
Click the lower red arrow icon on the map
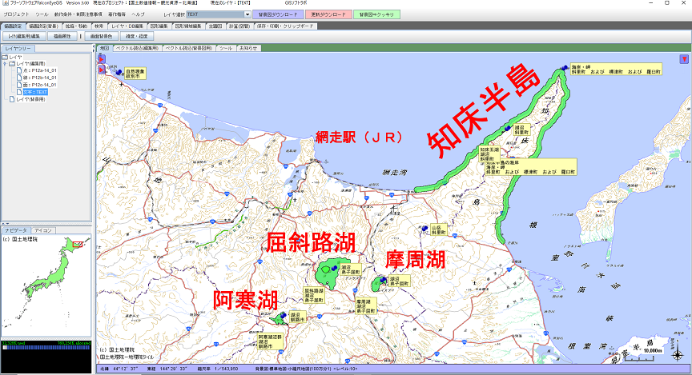[102, 70]
